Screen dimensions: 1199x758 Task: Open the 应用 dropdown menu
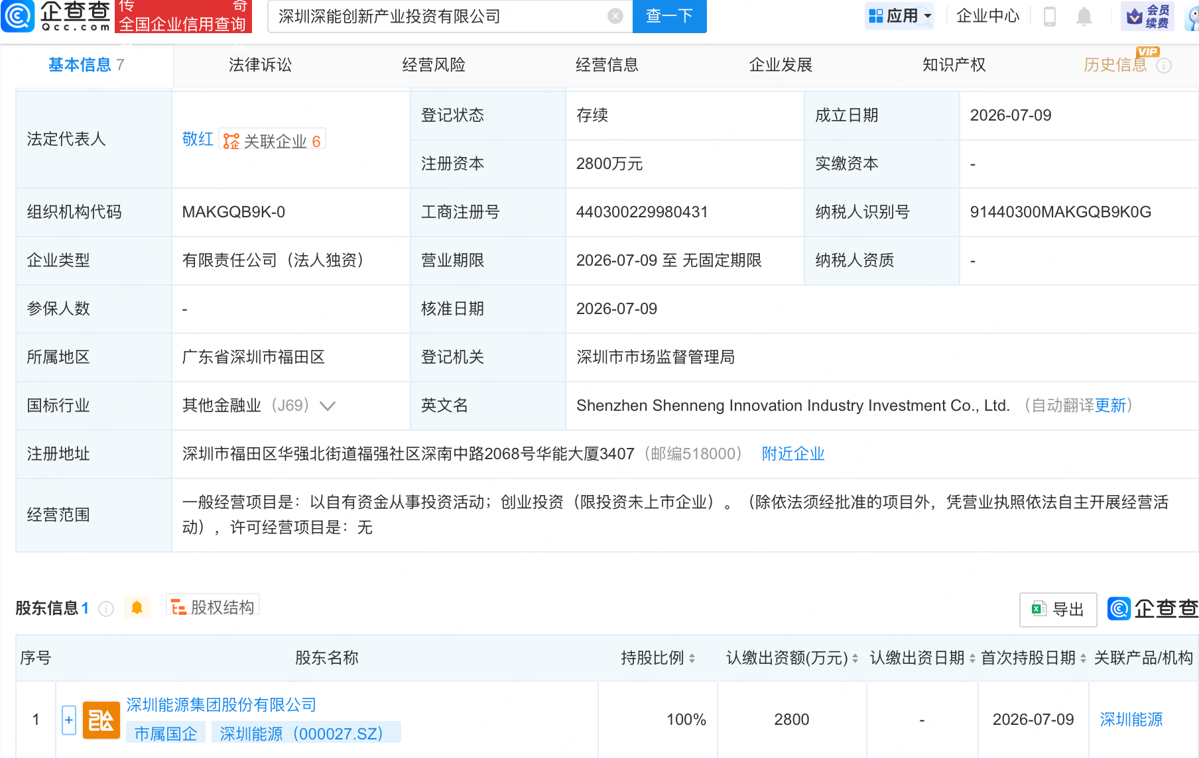[x=900, y=16]
